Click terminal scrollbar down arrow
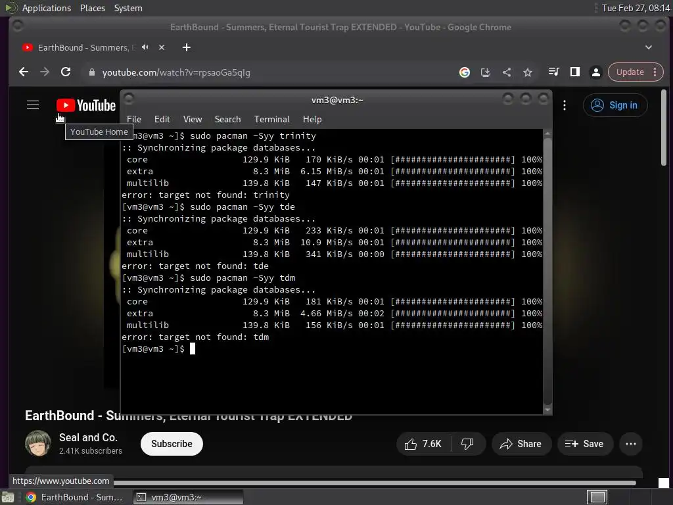Screen dimensions: 673x505 point(547,410)
